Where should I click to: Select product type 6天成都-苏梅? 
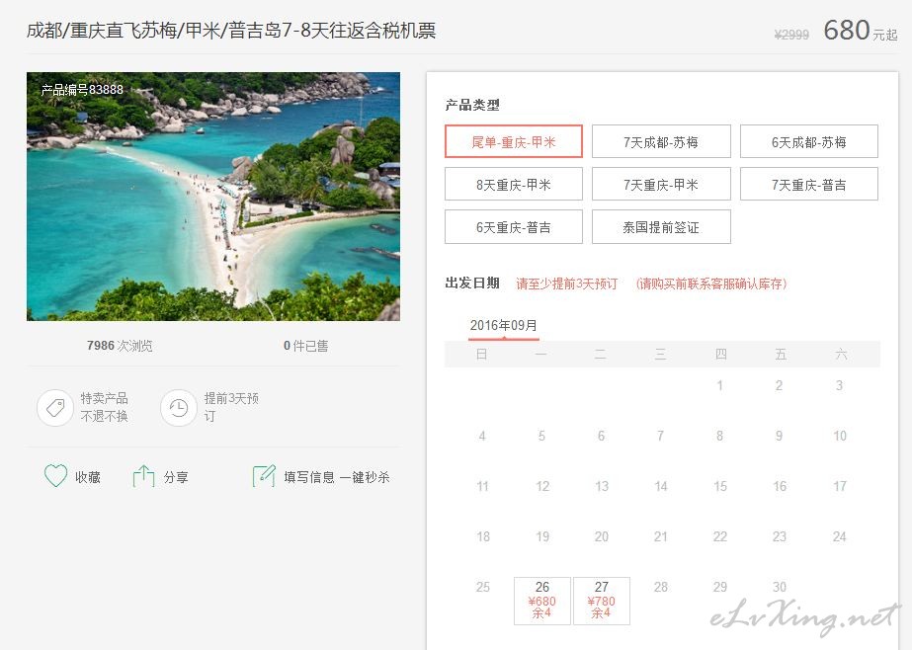click(809, 141)
